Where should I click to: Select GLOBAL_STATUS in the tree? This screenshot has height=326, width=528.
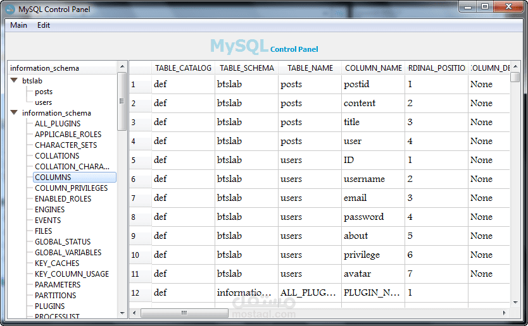tap(63, 242)
